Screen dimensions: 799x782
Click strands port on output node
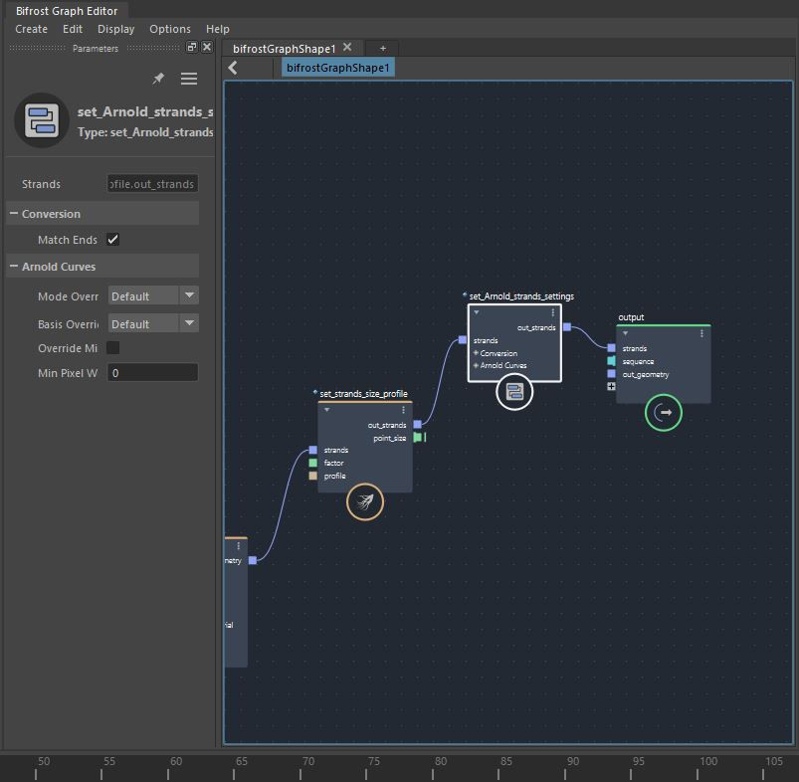point(612,348)
